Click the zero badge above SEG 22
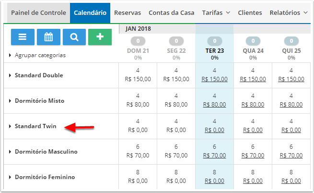The height and width of the screenshot is (193, 314). point(176,41)
